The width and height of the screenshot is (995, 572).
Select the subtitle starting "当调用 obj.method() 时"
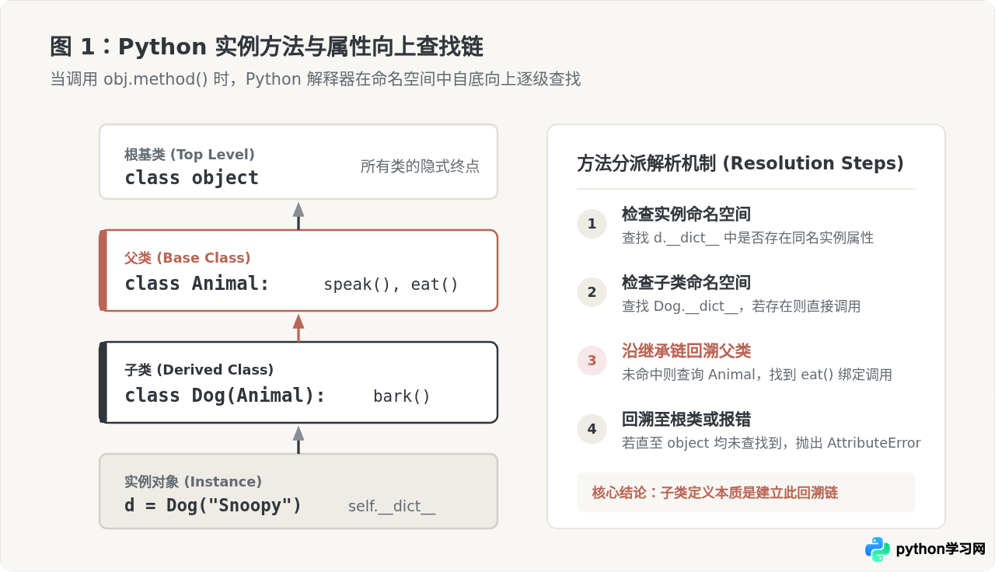316,79
